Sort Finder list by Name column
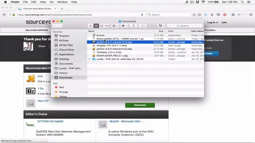The image size is (255, 143). pyautogui.click(x=91, y=31)
